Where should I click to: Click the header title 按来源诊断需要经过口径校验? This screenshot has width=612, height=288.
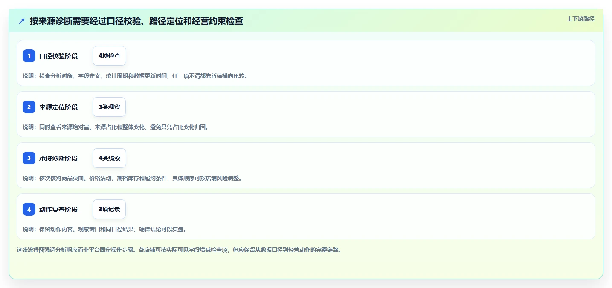pyautogui.click(x=136, y=21)
